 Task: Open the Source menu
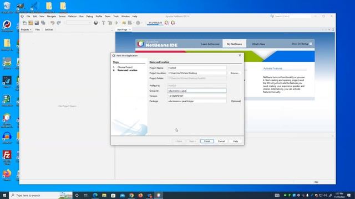(62, 17)
